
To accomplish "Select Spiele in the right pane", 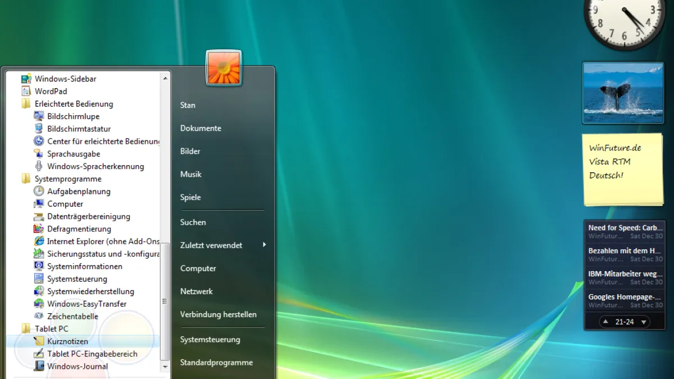I will [x=190, y=197].
